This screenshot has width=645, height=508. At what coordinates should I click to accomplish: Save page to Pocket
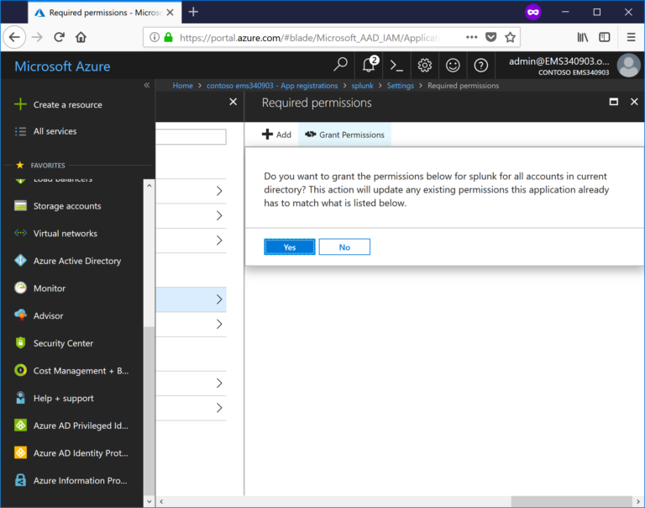490,37
